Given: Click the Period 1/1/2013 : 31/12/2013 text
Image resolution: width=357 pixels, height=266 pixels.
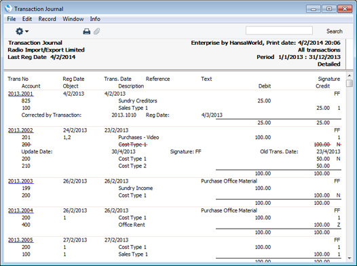Looking at the screenshot, I should pos(299,57).
